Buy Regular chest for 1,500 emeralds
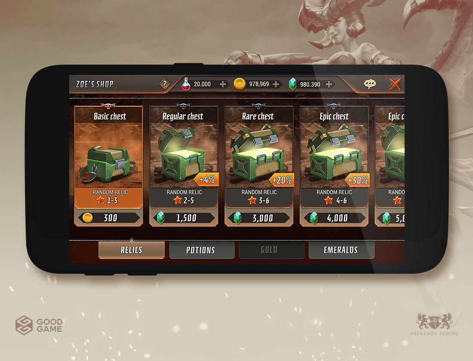This screenshot has width=473, height=361. [x=184, y=218]
